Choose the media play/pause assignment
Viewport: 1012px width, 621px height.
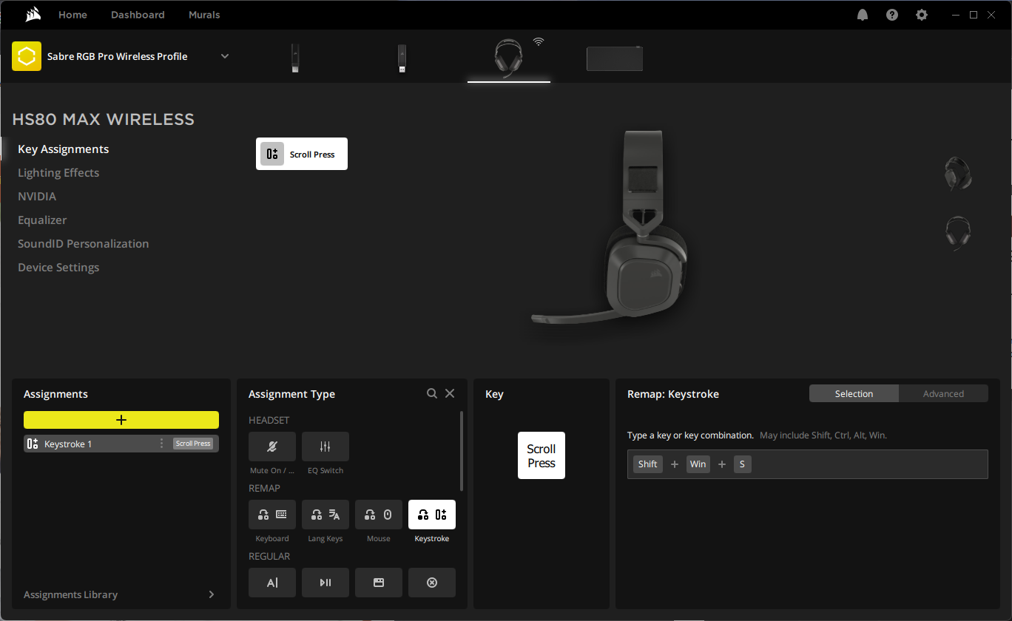coord(325,583)
